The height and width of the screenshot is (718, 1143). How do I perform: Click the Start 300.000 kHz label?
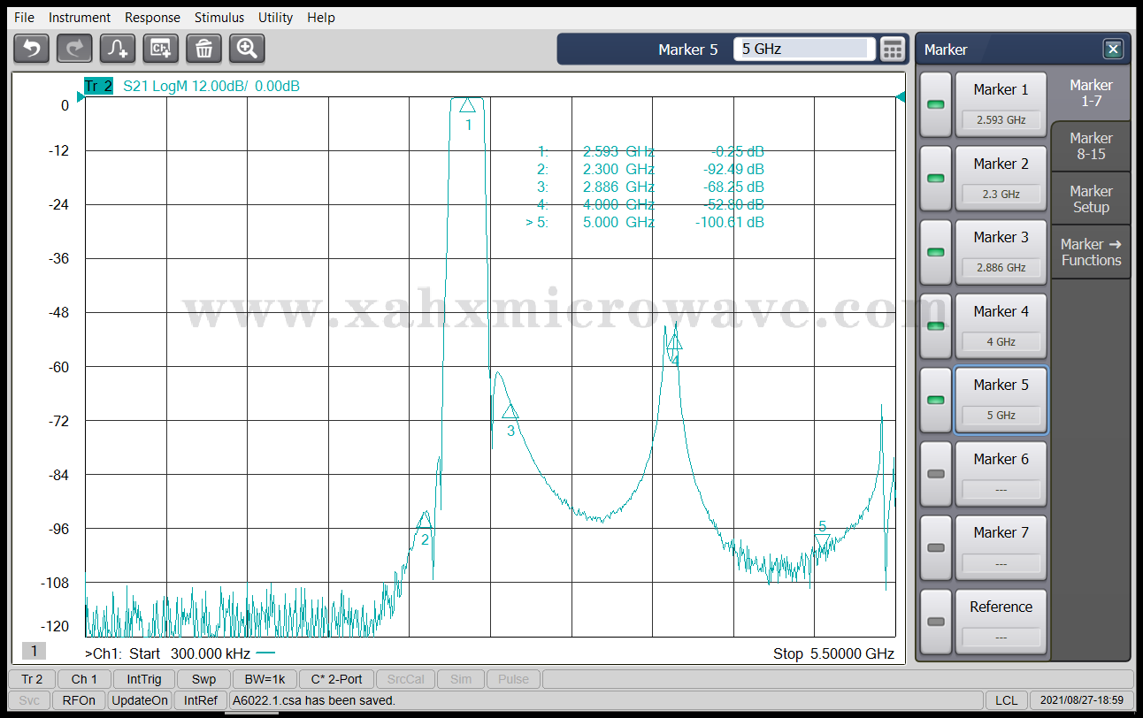pyautogui.click(x=189, y=654)
